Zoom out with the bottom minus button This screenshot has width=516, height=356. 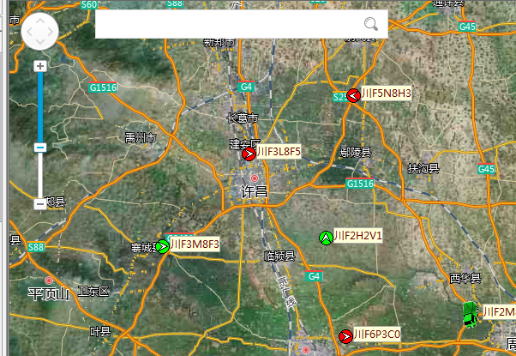[x=39, y=204]
